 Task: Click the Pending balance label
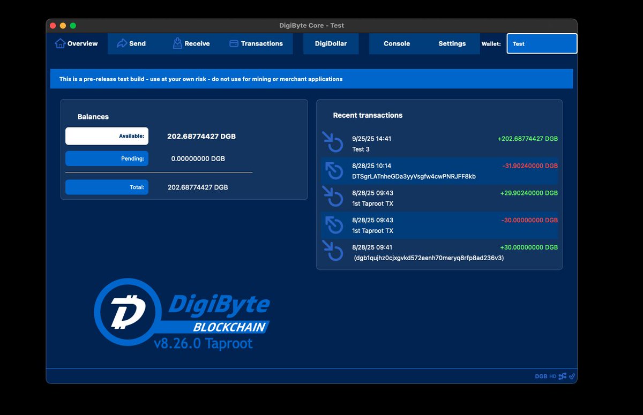click(107, 159)
